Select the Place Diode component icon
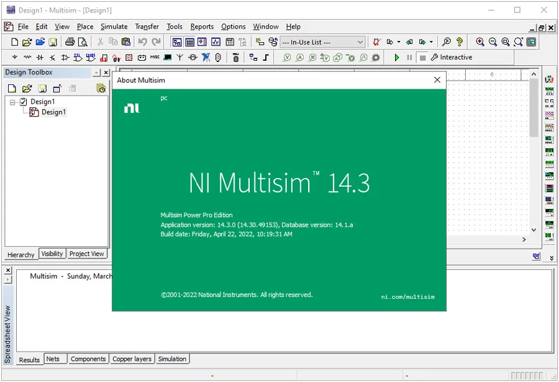Image resolution: width=559 pixels, height=382 pixels. pyautogui.click(x=40, y=57)
